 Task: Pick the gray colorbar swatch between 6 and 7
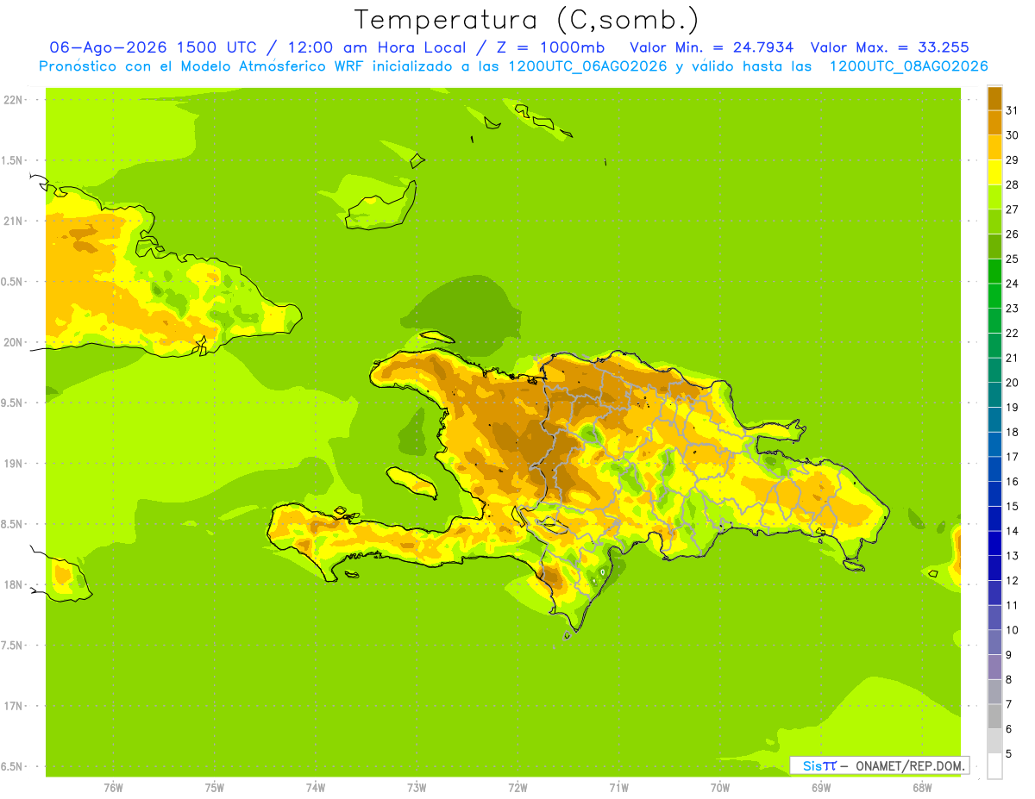pyautogui.click(x=994, y=716)
